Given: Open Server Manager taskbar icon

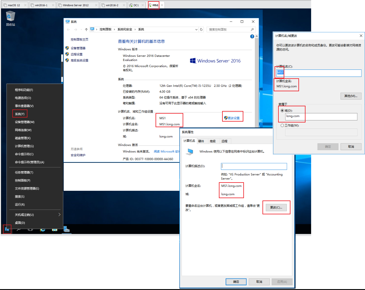Looking at the screenshot, I should (67, 229).
